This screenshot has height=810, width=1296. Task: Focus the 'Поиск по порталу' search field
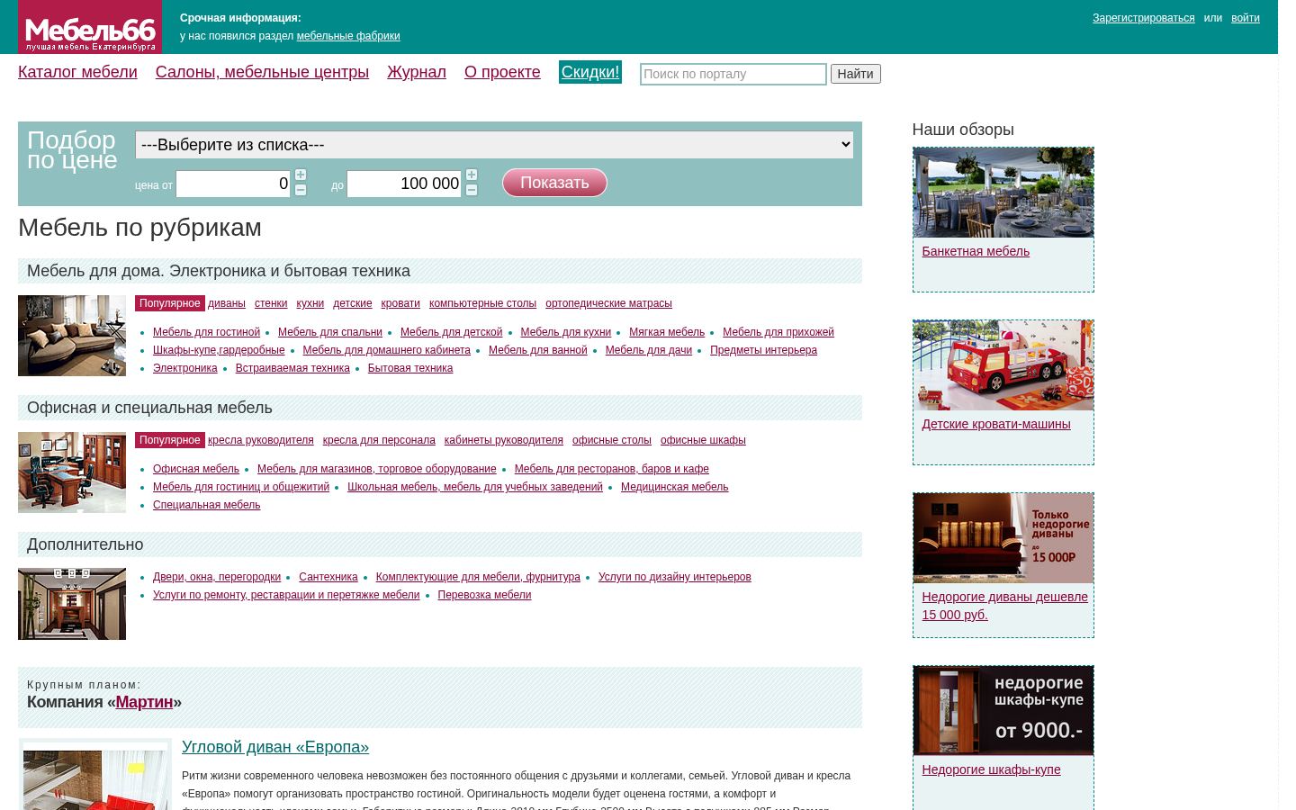pos(733,74)
